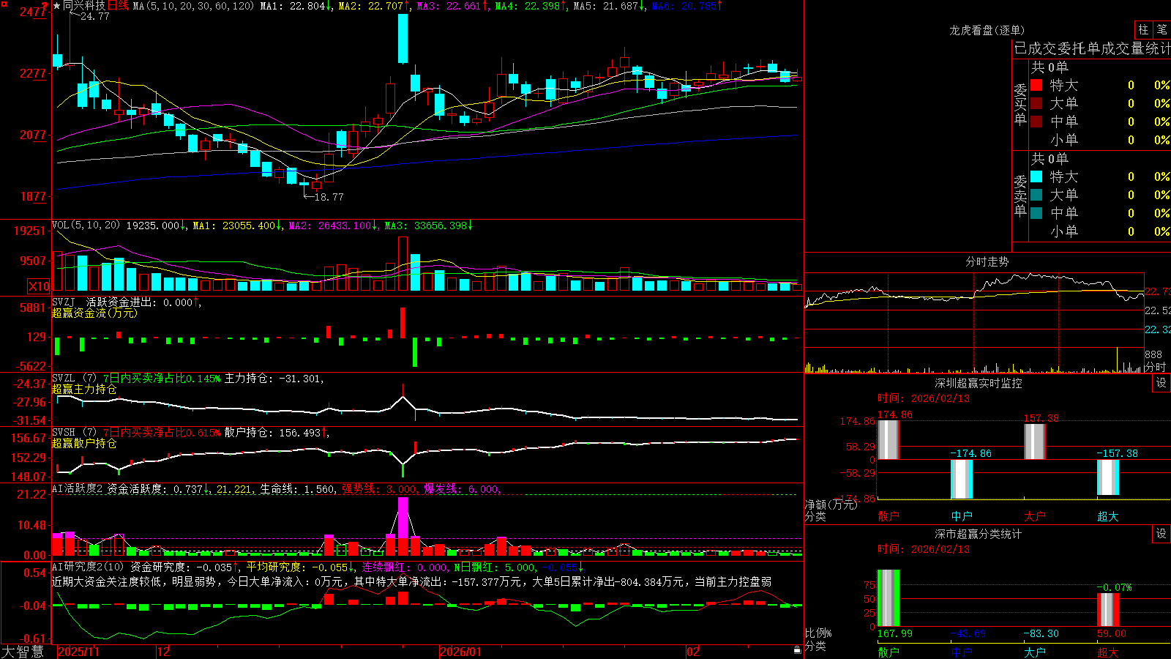Click the VOL(5,10,20) indicator label
The image size is (1171, 659).
pyautogui.click(x=86, y=225)
